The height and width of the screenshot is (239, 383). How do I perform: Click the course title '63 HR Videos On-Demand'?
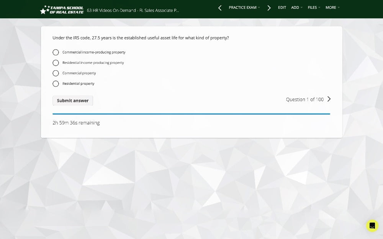133,10
